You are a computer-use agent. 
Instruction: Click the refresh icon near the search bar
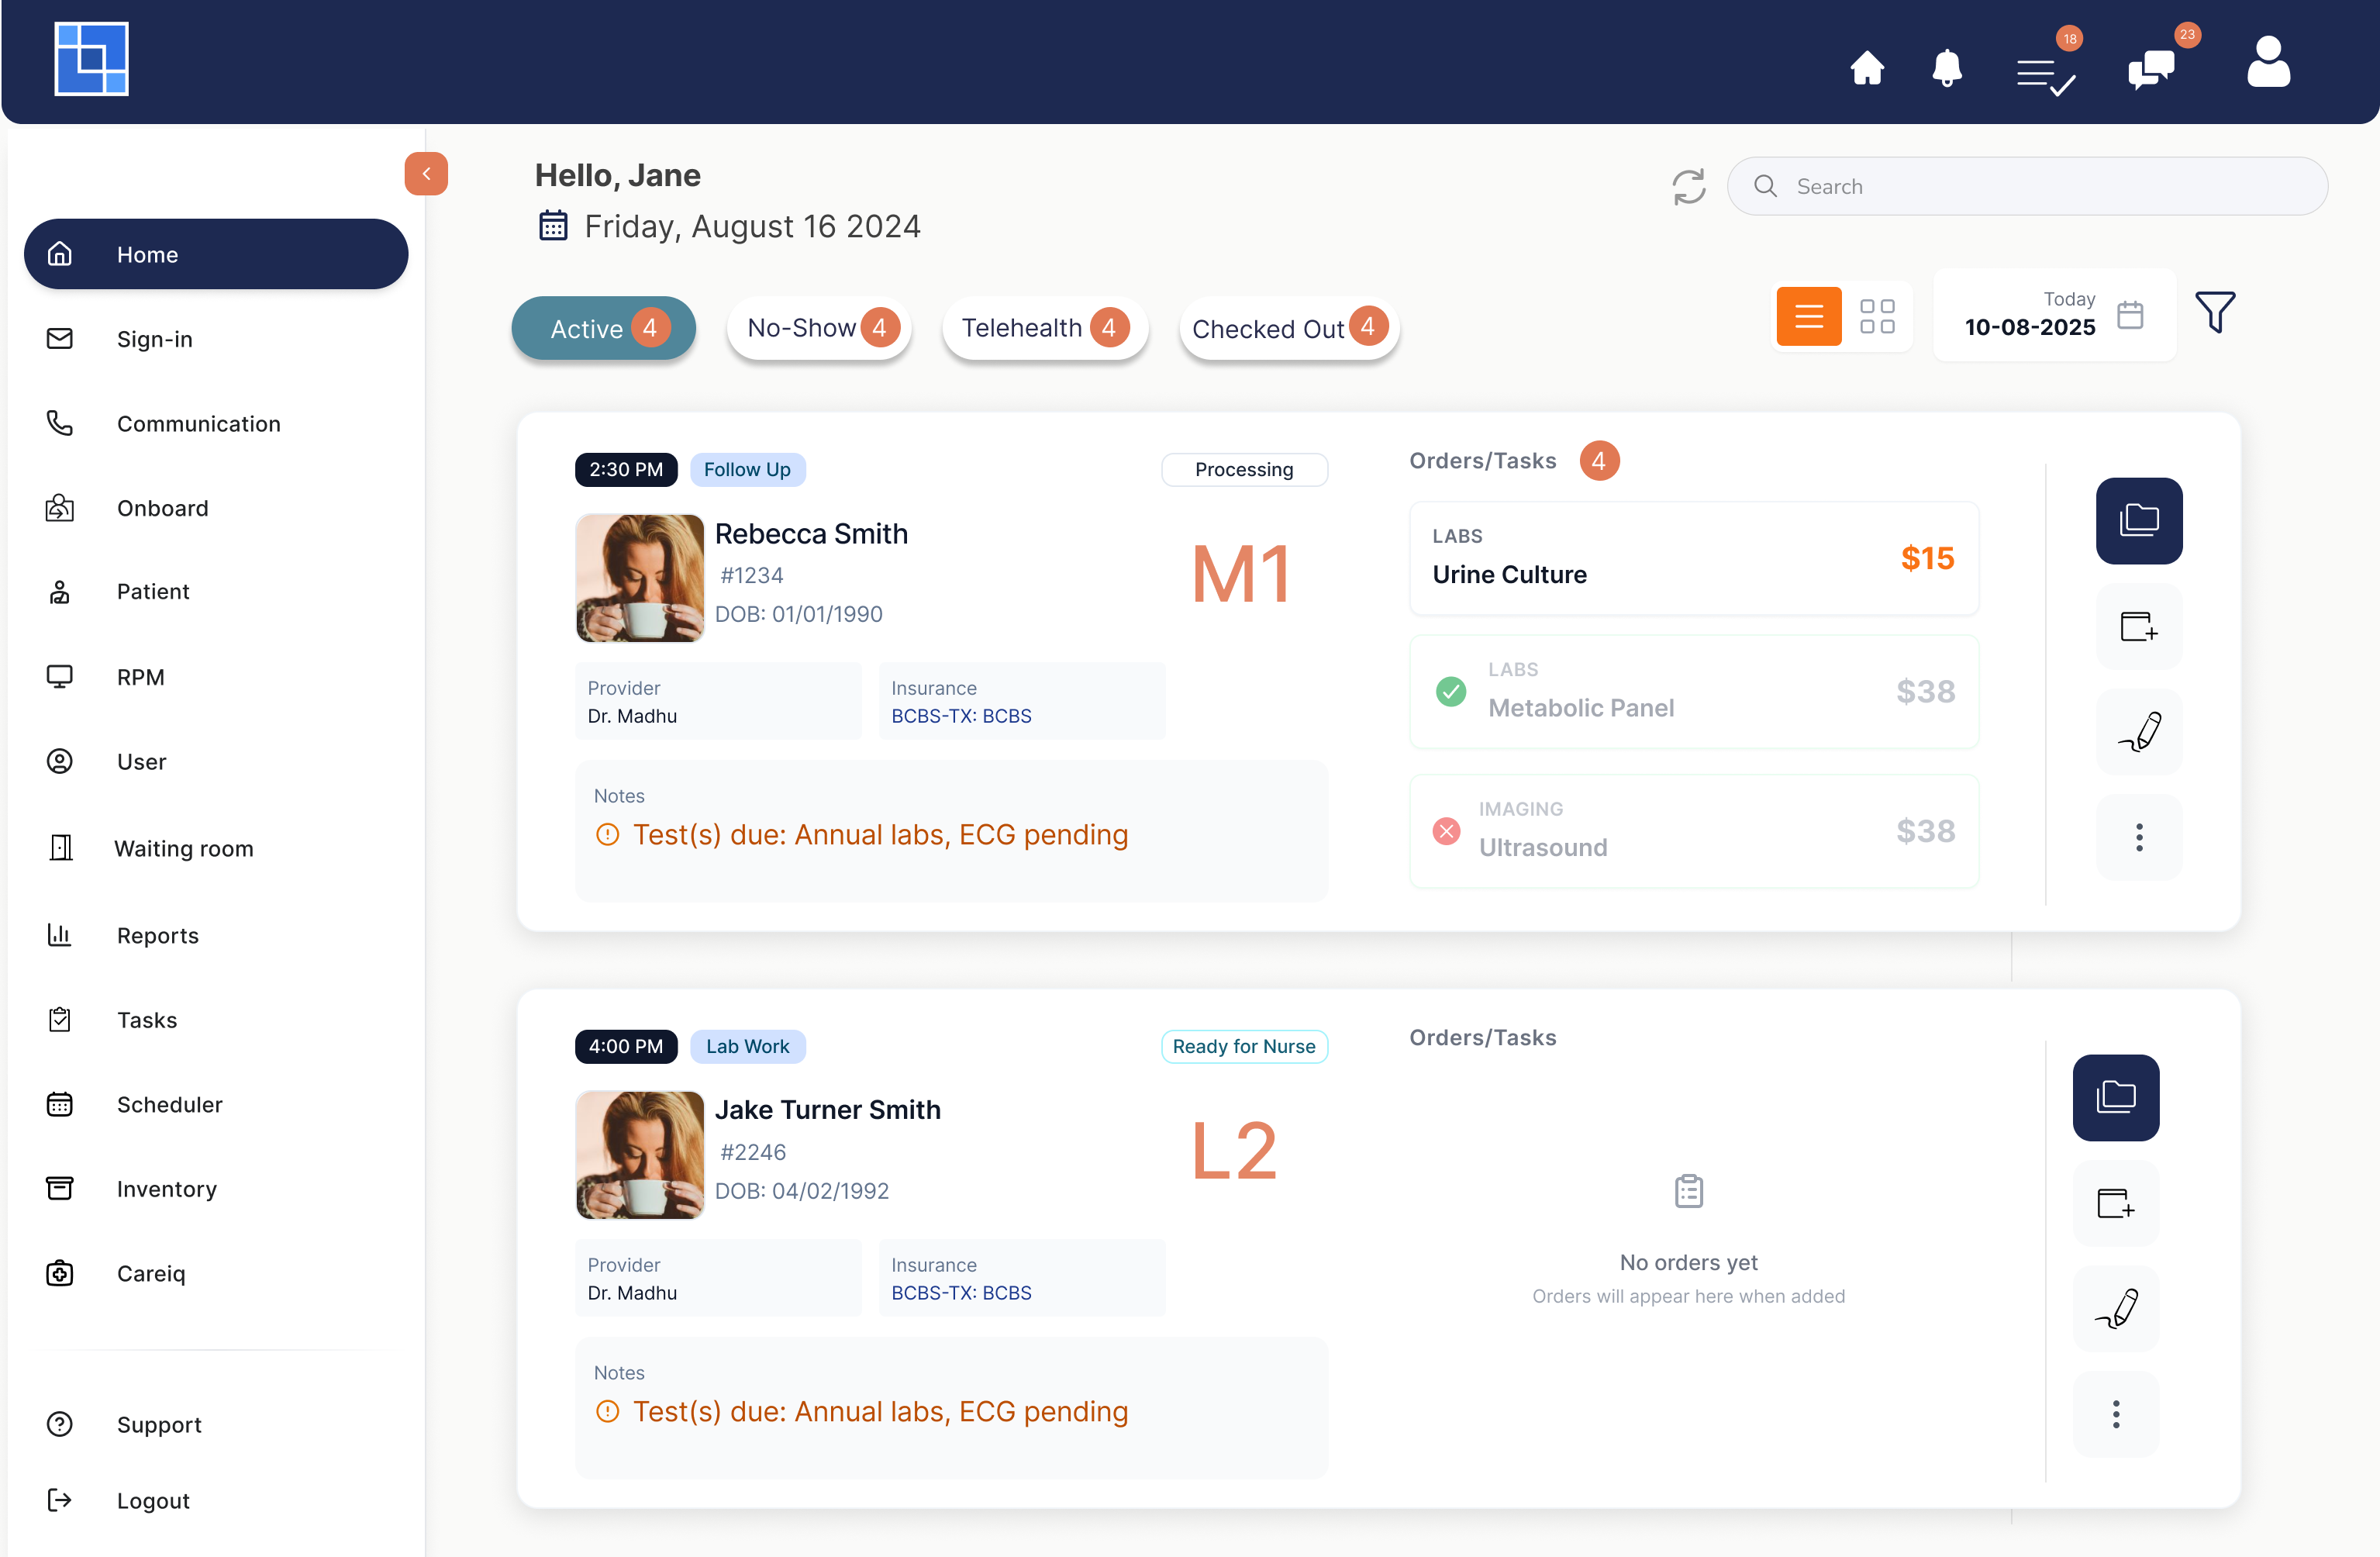coord(1690,186)
